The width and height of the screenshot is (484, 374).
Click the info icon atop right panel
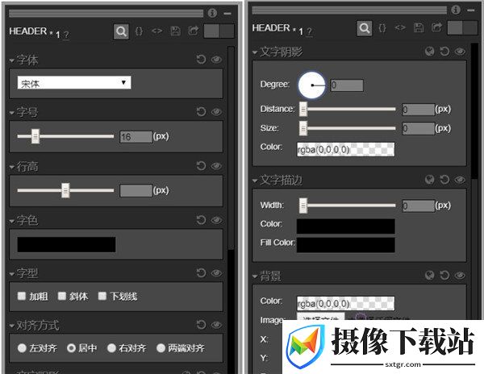pos(456,10)
